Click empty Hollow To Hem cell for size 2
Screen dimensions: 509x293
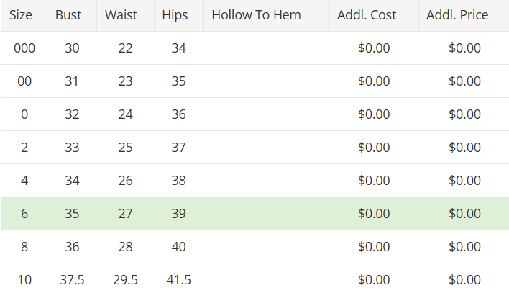(267, 148)
